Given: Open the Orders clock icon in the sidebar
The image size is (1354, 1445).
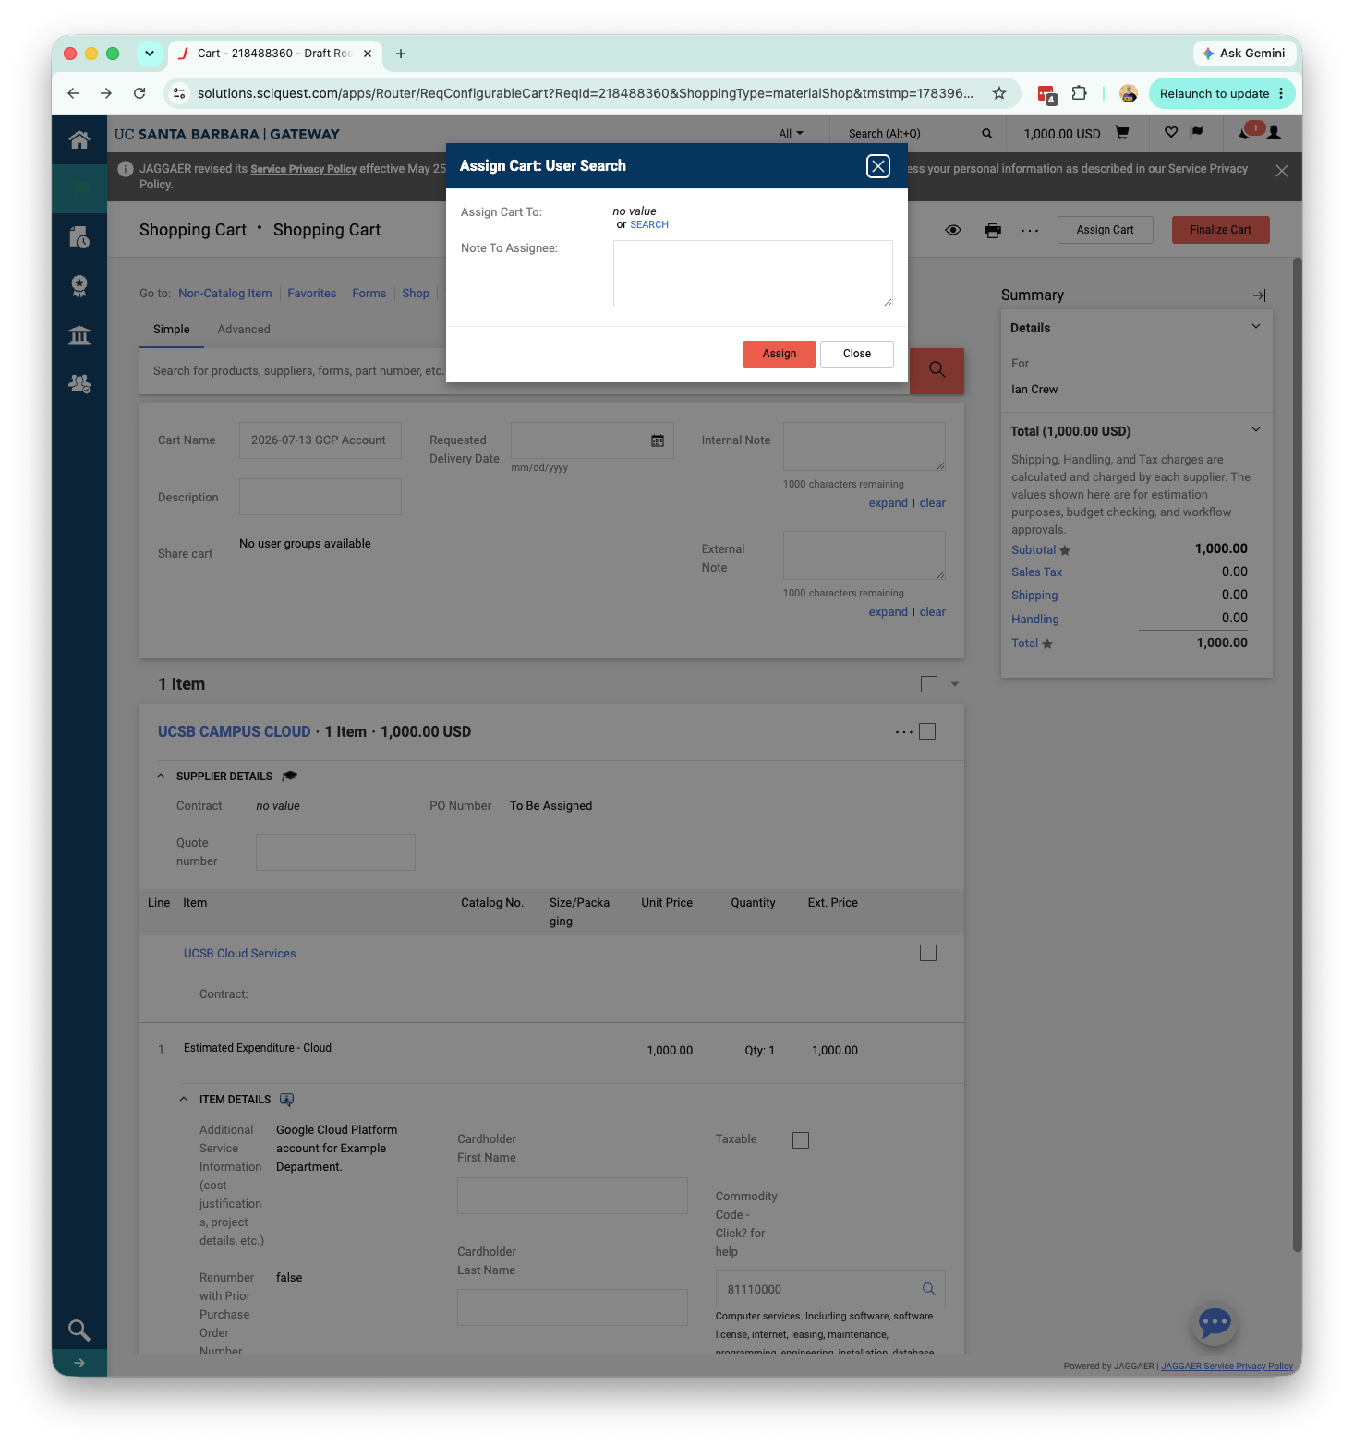Looking at the screenshot, I should 79,237.
